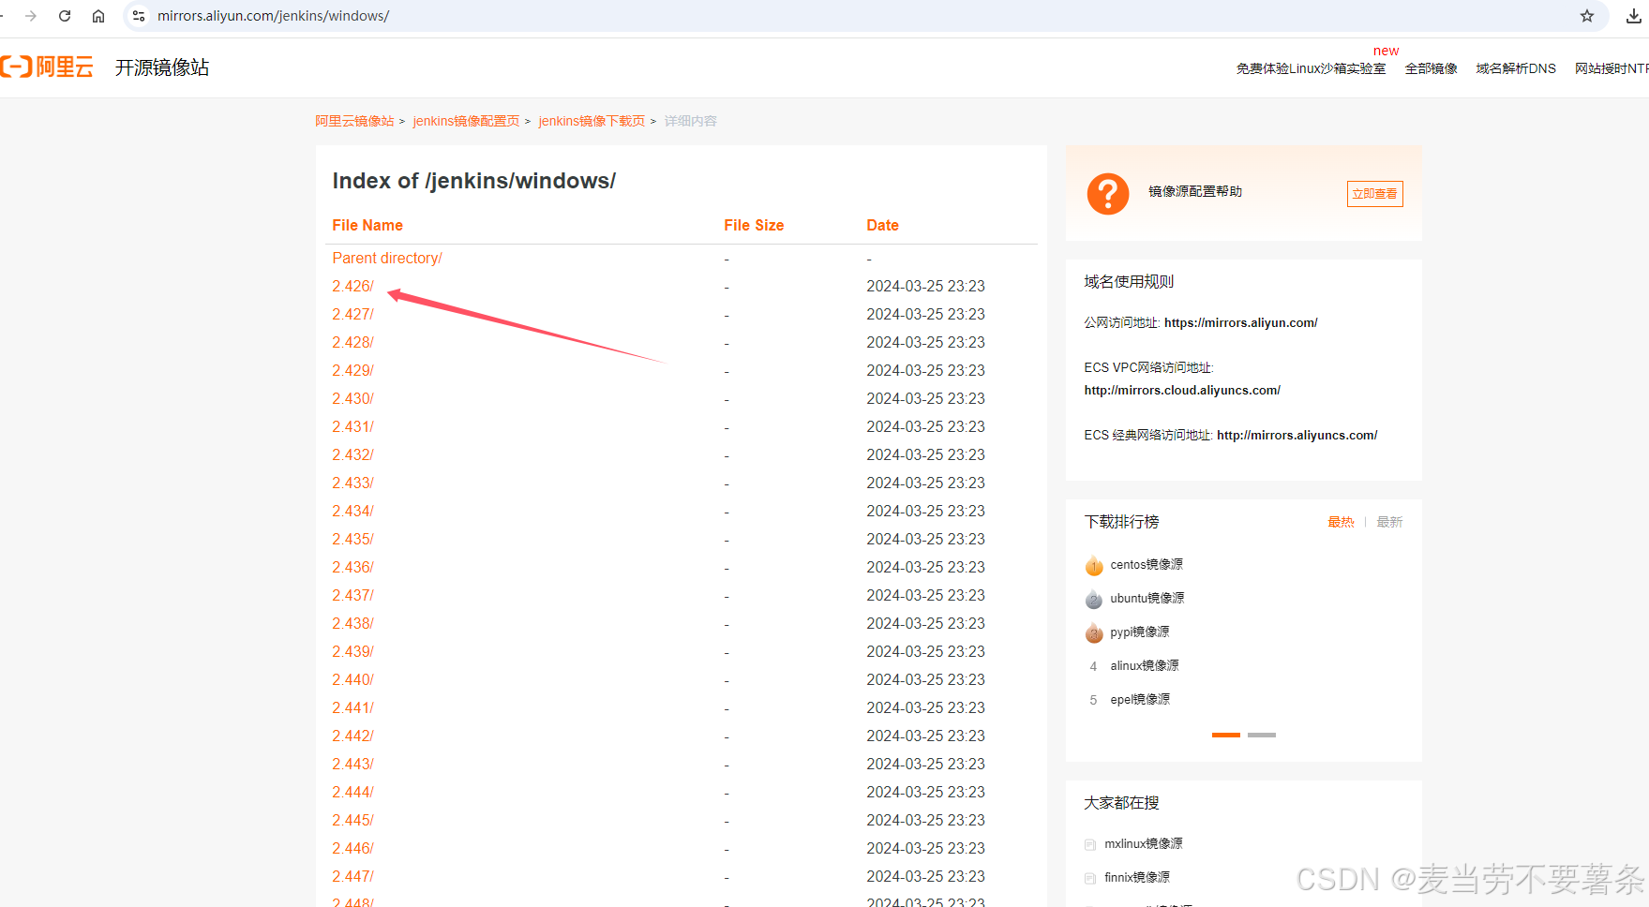Open the http://mirrors.aliyuncs.com/ address link
1649x907 pixels.
coord(1297,435)
